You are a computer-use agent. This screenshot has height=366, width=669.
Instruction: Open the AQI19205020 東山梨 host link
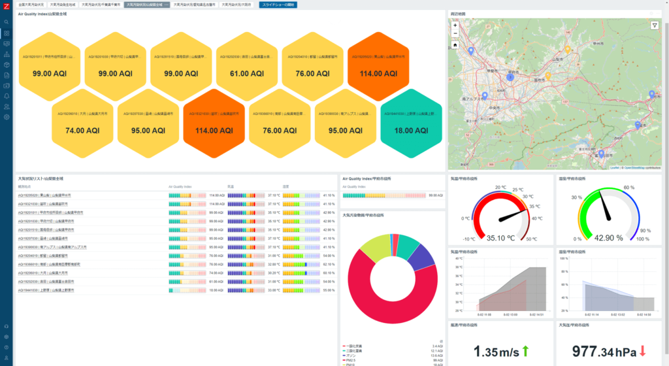point(44,195)
